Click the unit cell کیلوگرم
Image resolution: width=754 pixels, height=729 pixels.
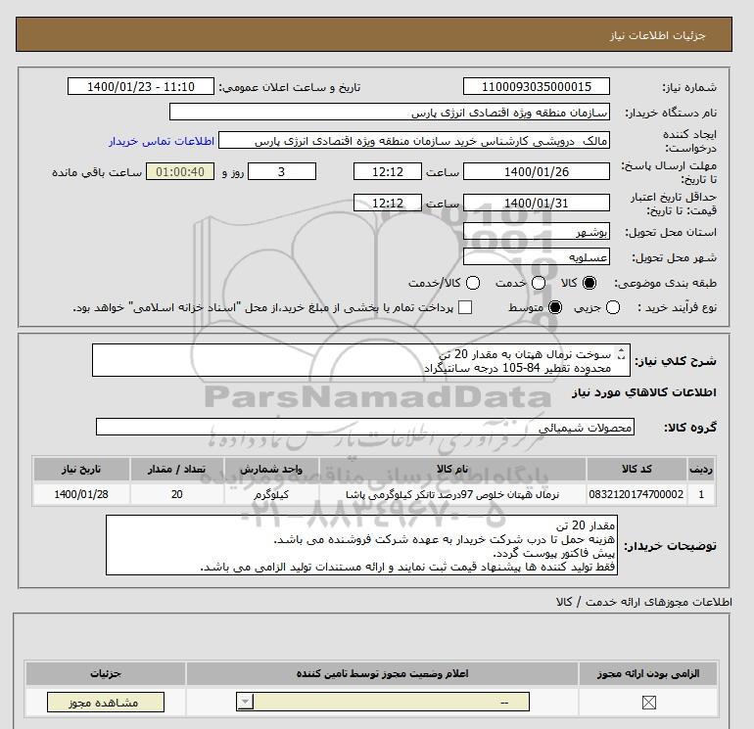click(x=271, y=494)
